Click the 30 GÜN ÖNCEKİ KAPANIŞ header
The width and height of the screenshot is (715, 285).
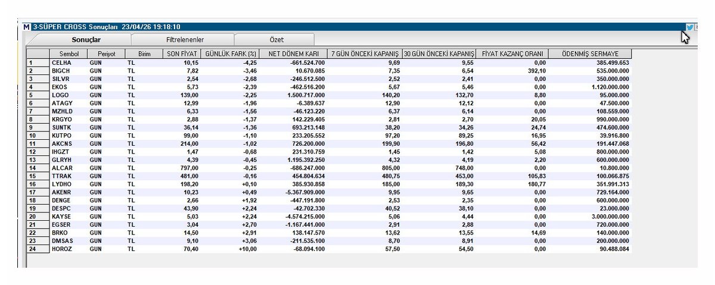440,54
